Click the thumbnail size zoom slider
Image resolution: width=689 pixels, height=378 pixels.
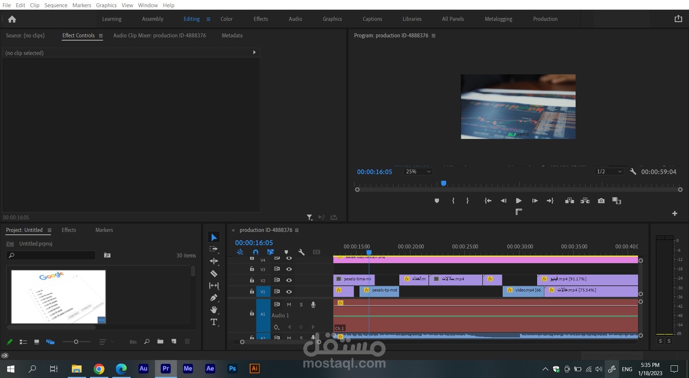pyautogui.click(x=76, y=342)
